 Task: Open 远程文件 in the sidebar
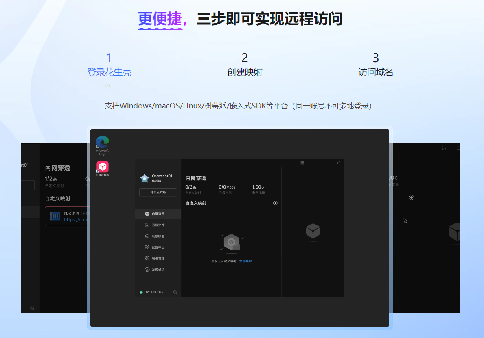[158, 225]
